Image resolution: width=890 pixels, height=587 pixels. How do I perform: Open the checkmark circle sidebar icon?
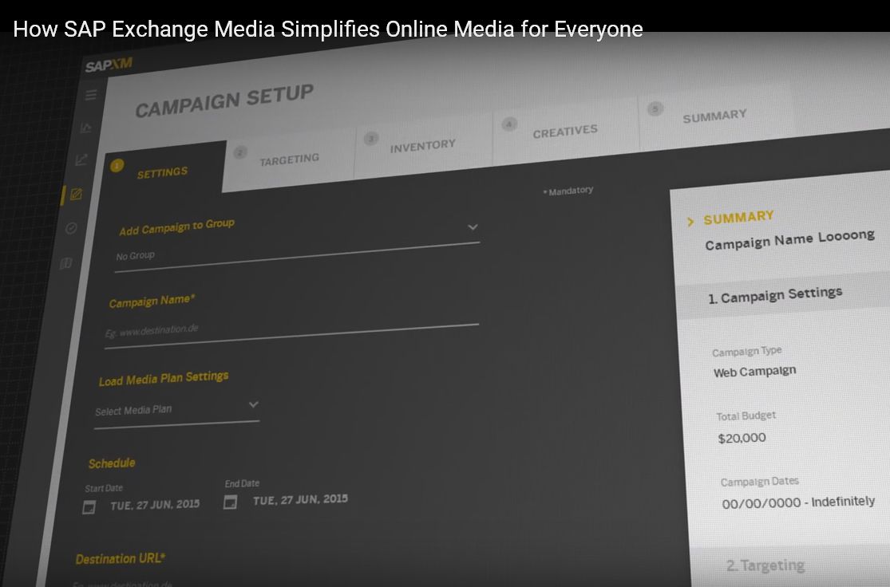(x=71, y=229)
